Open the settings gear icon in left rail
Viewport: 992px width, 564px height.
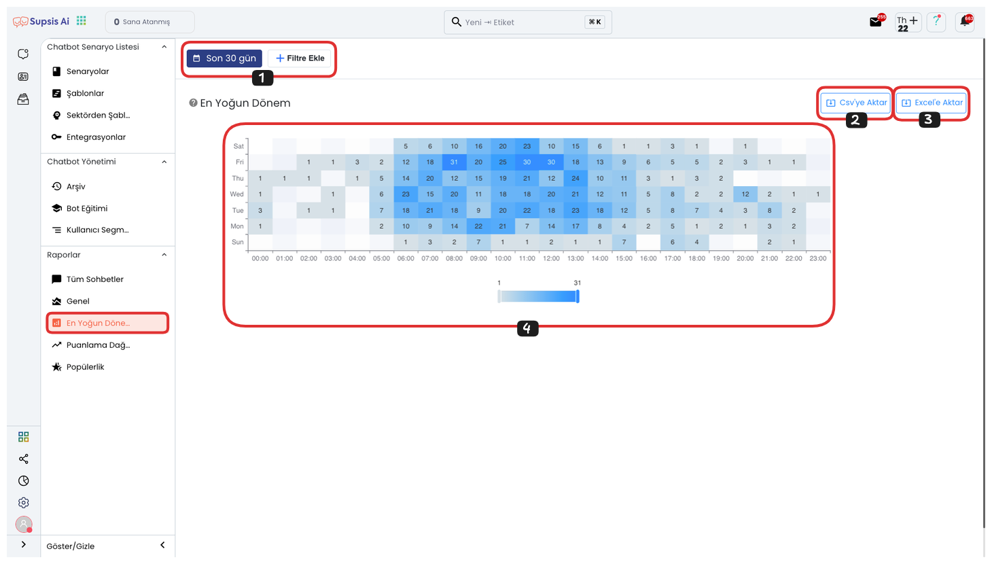click(24, 503)
